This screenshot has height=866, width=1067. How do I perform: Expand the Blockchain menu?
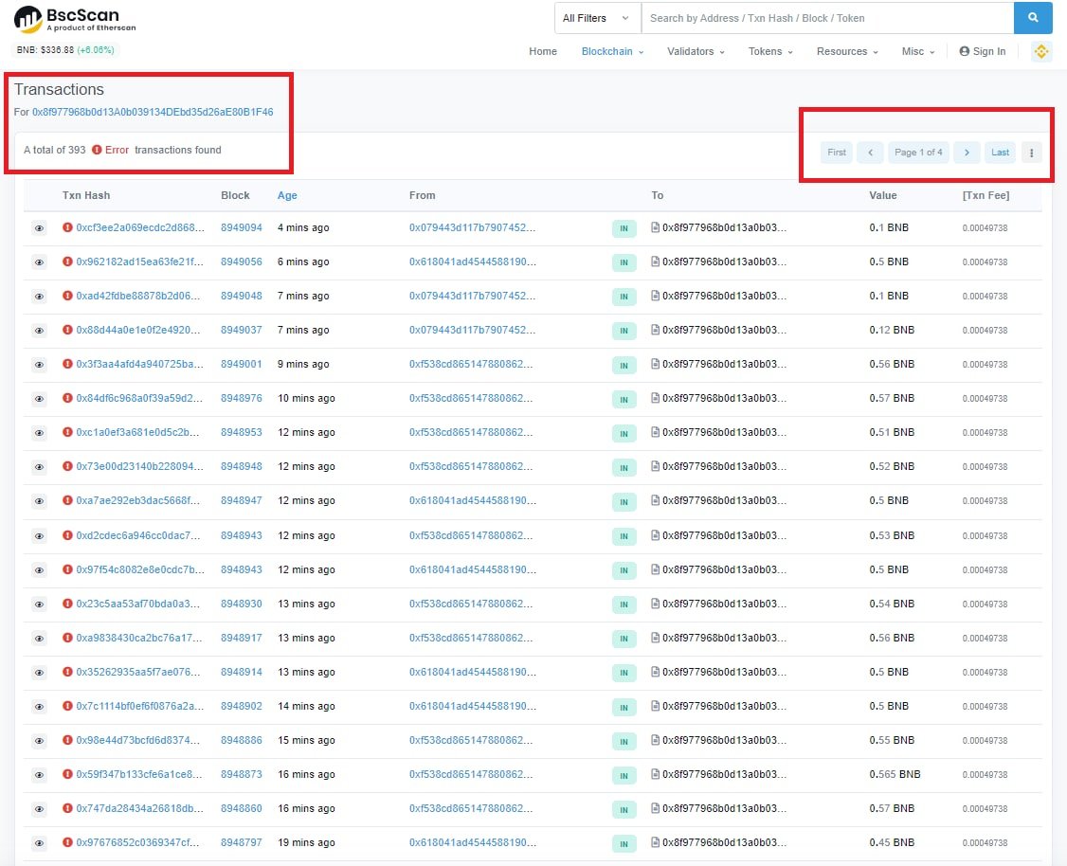coord(612,51)
